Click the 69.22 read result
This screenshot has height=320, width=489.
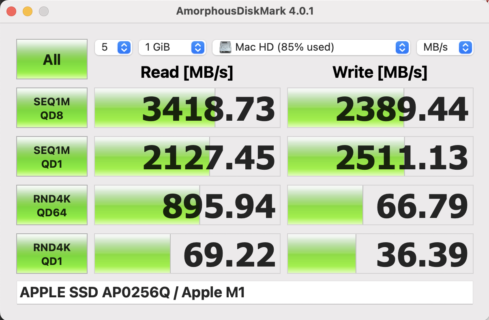click(187, 254)
